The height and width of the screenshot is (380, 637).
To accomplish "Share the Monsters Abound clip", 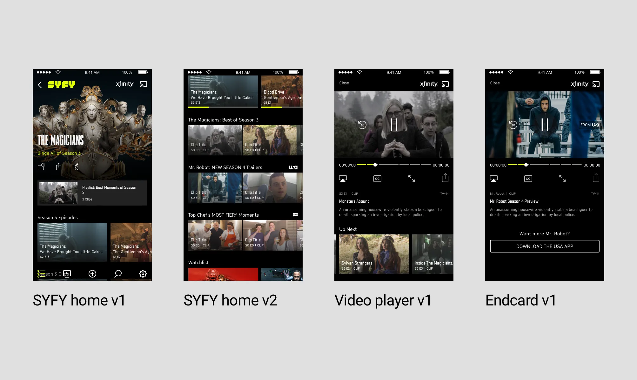I will 445,178.
